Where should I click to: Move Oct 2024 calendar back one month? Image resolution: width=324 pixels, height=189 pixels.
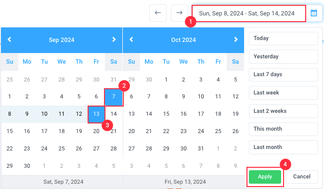coord(131,40)
